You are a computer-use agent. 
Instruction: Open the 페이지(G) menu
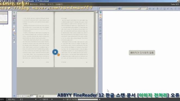[x=34, y=4]
